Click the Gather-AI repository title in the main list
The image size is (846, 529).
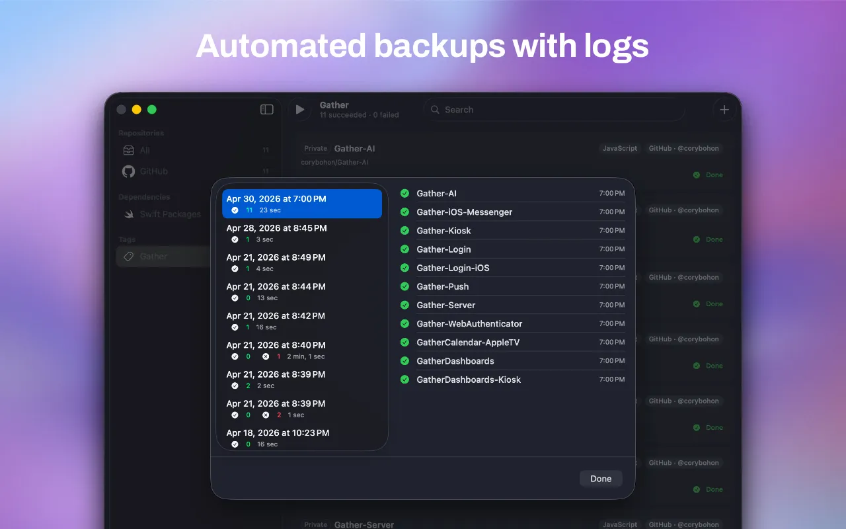355,148
